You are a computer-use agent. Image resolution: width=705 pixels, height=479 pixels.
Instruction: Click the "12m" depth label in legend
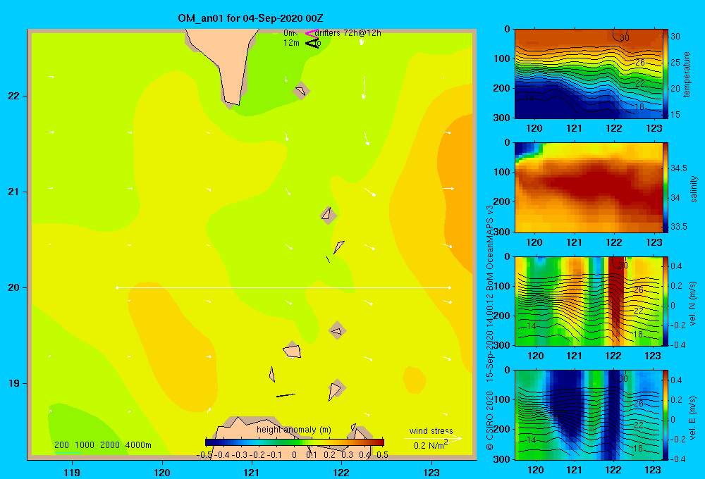pos(291,43)
